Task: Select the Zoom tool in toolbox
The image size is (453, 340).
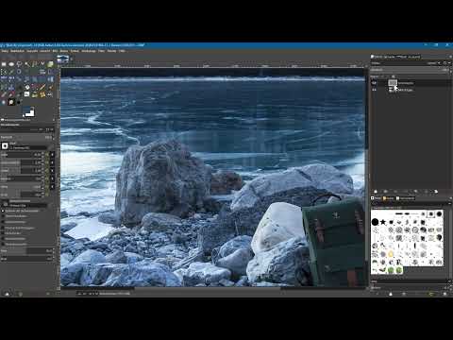Action: pyautogui.click(x=19, y=72)
